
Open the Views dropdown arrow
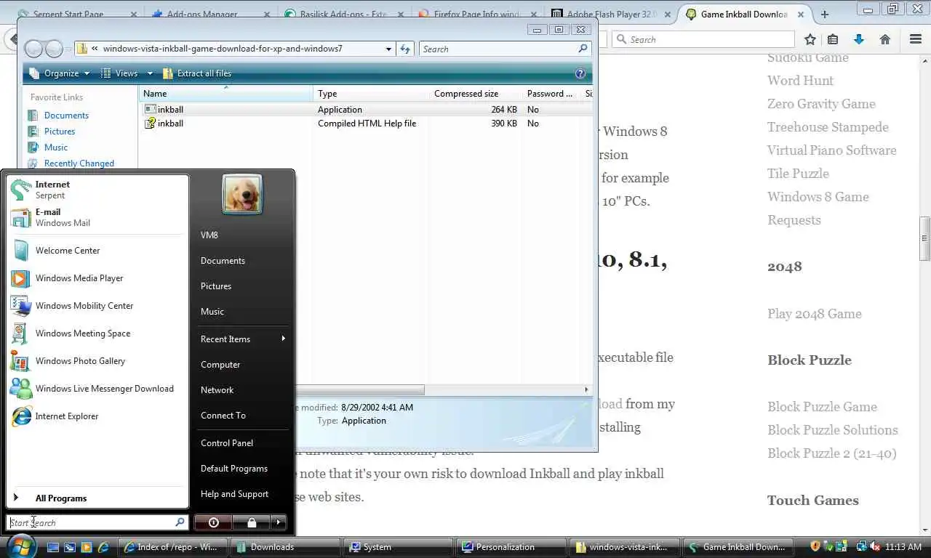click(x=150, y=73)
